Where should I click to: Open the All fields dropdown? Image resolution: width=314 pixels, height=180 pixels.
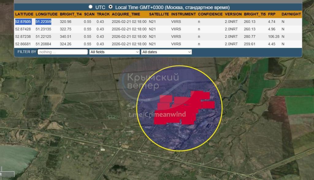114,52
